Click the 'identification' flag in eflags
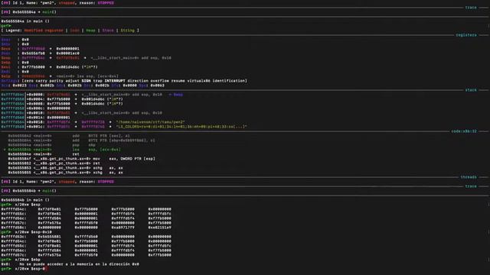Viewport: 490px width, 275px height. [x=229, y=81]
